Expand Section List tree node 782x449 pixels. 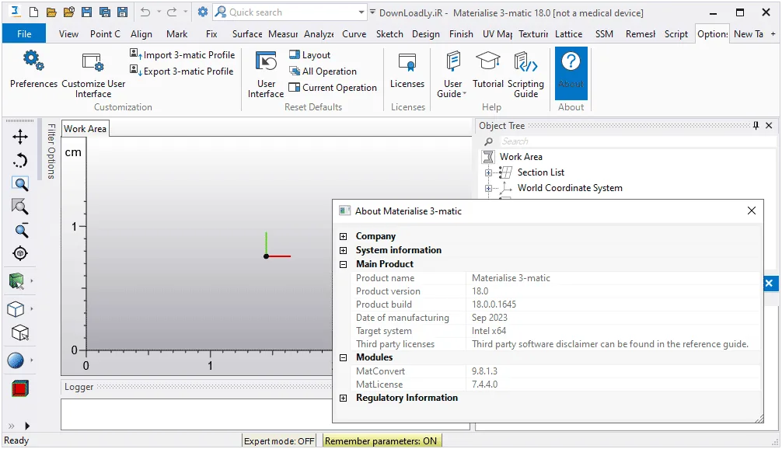pyautogui.click(x=488, y=172)
